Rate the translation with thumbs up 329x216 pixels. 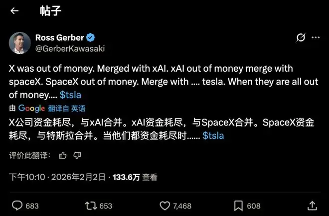pos(62,155)
